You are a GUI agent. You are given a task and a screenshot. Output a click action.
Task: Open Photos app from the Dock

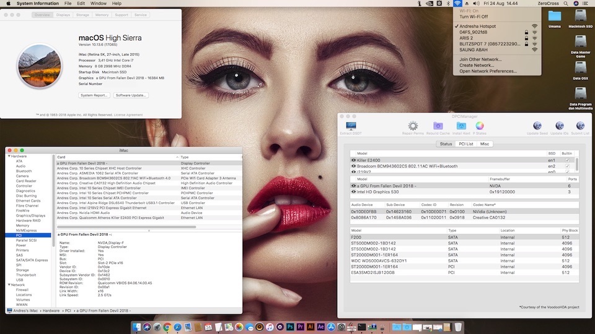pyautogui.click(x=239, y=327)
